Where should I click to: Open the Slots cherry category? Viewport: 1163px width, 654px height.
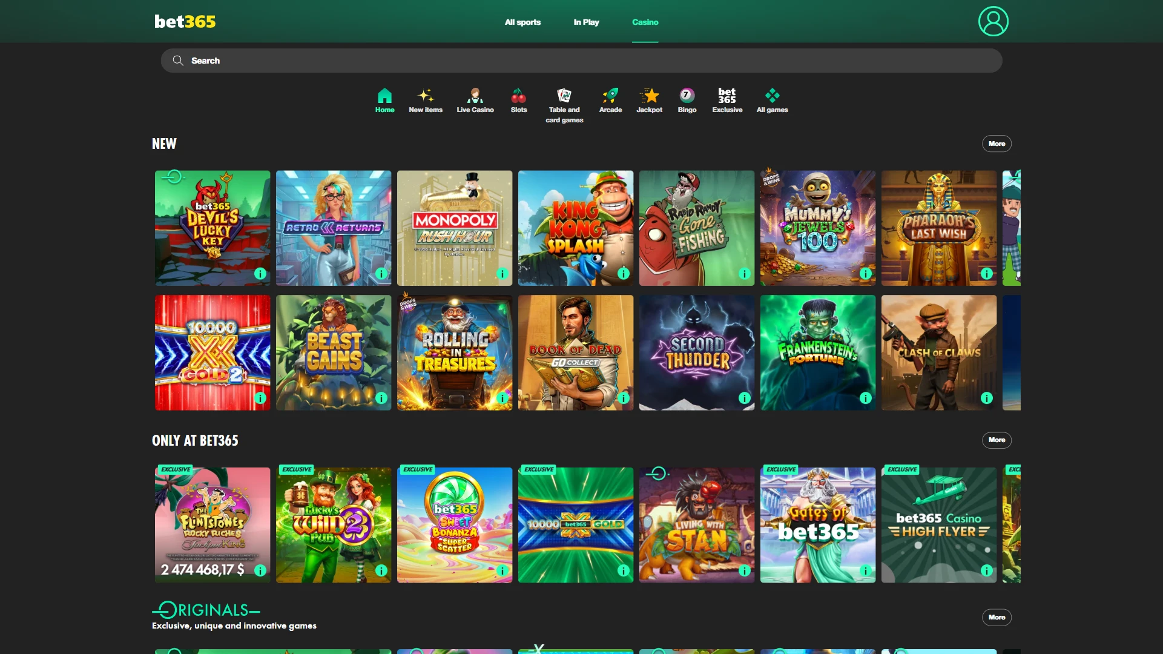(x=519, y=101)
